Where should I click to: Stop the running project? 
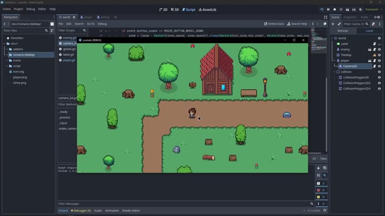pos(334,10)
